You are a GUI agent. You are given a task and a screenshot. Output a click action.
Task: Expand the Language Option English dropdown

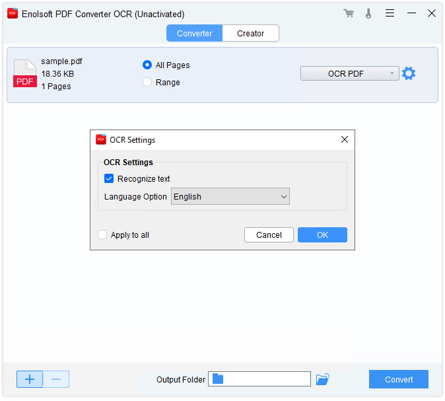[230, 196]
